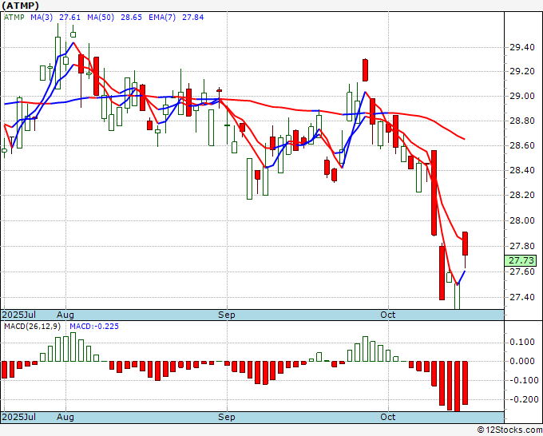Screen dimensions: 543x436
Task: Click the MA(50) value 28.65
Action: [x=131, y=18]
